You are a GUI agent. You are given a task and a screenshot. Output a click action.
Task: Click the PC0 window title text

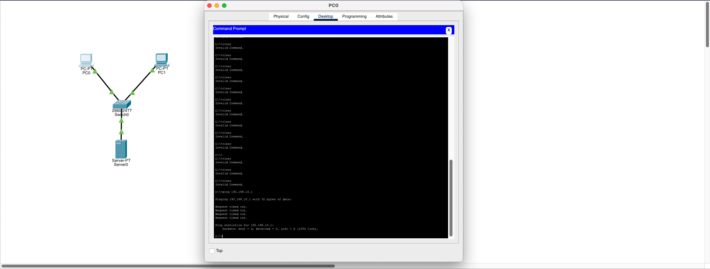tap(333, 6)
